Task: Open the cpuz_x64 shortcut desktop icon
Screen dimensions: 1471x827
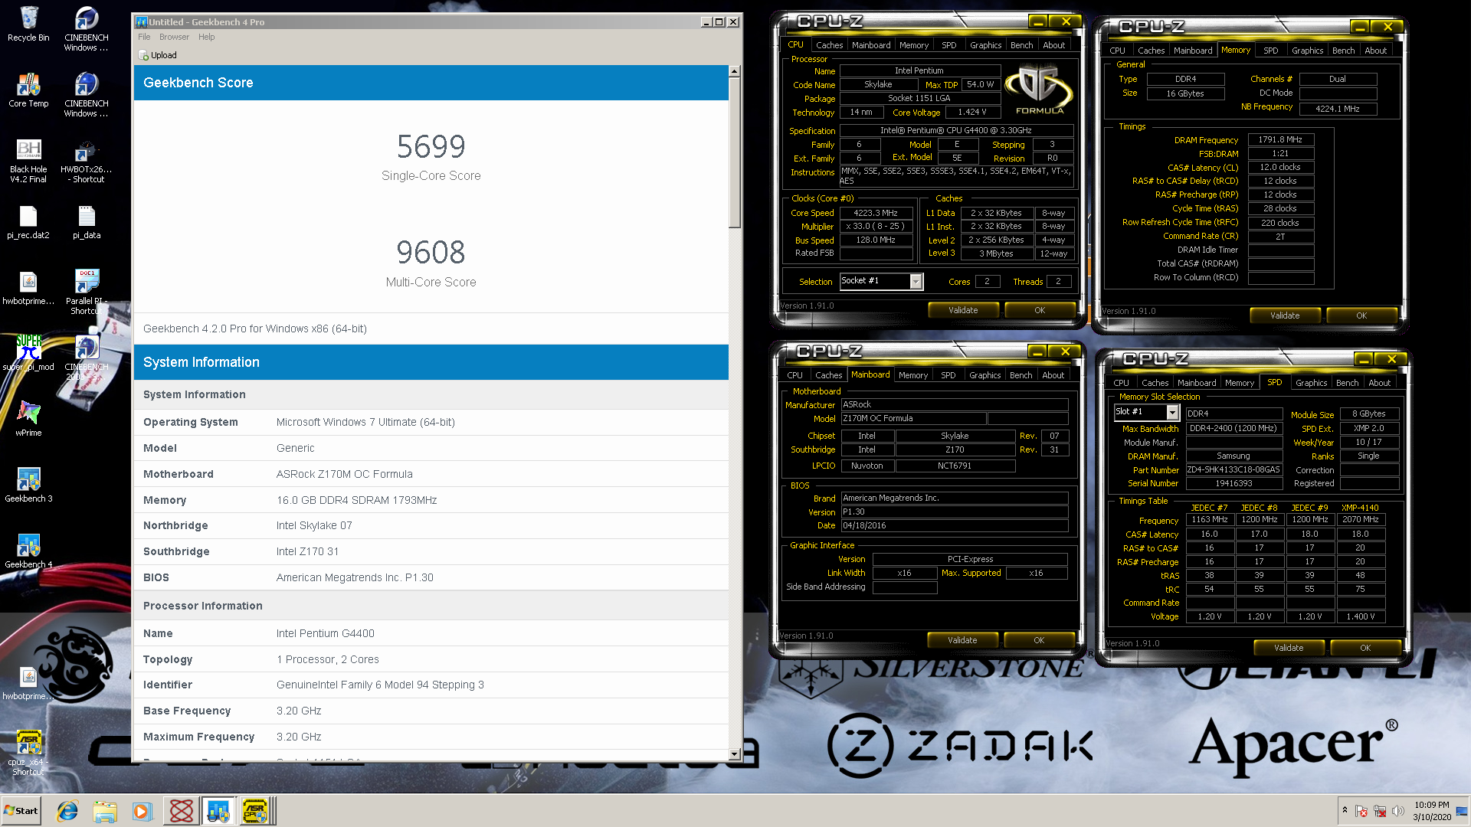Action: [28, 752]
